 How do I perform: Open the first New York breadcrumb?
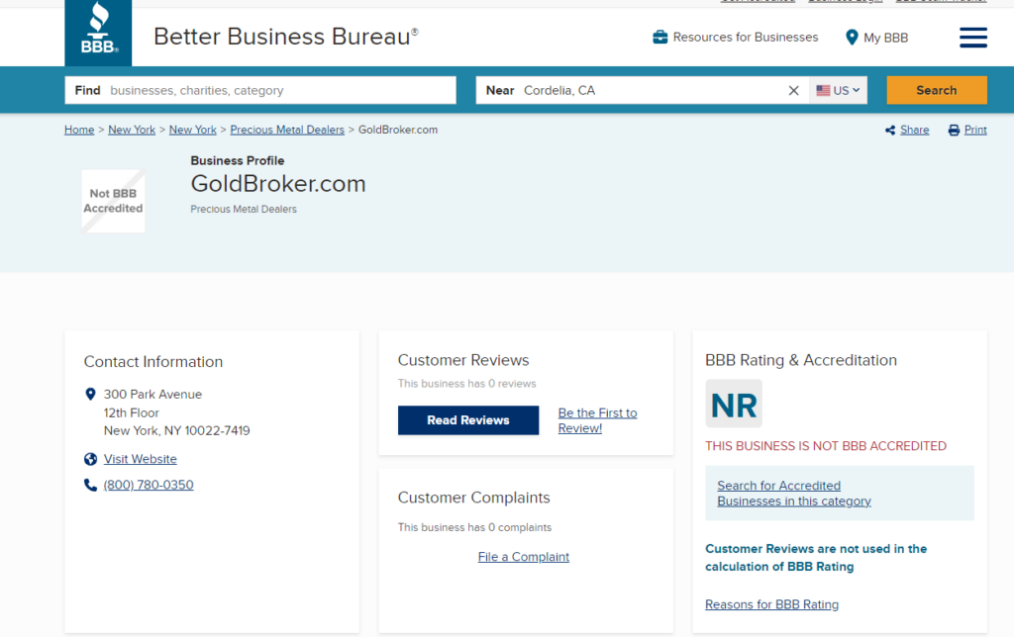coord(132,130)
